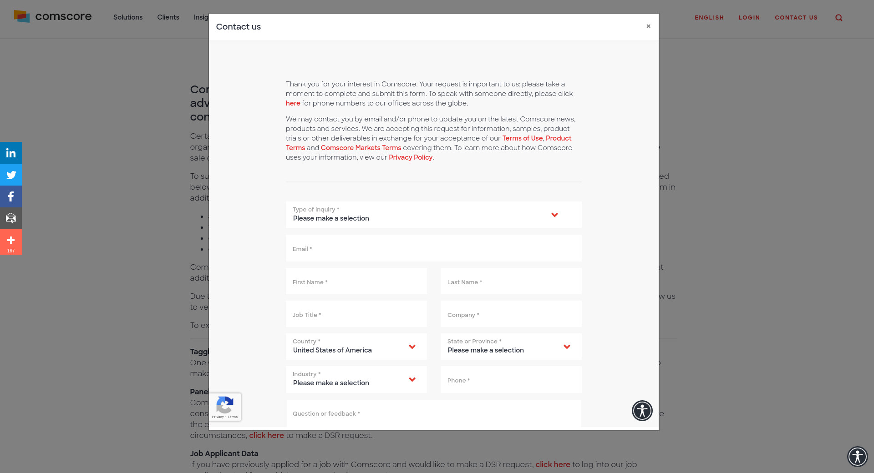Click the Twitter share icon

(11, 175)
